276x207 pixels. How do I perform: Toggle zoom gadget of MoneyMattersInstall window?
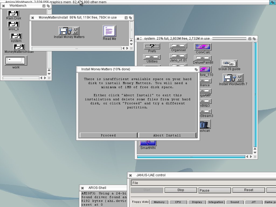tap(126, 18)
